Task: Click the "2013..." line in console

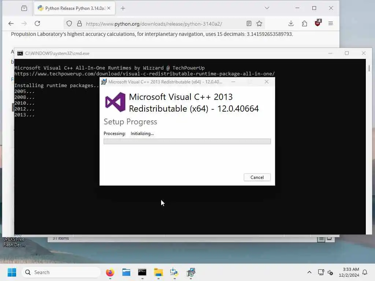Action: tap(25, 115)
